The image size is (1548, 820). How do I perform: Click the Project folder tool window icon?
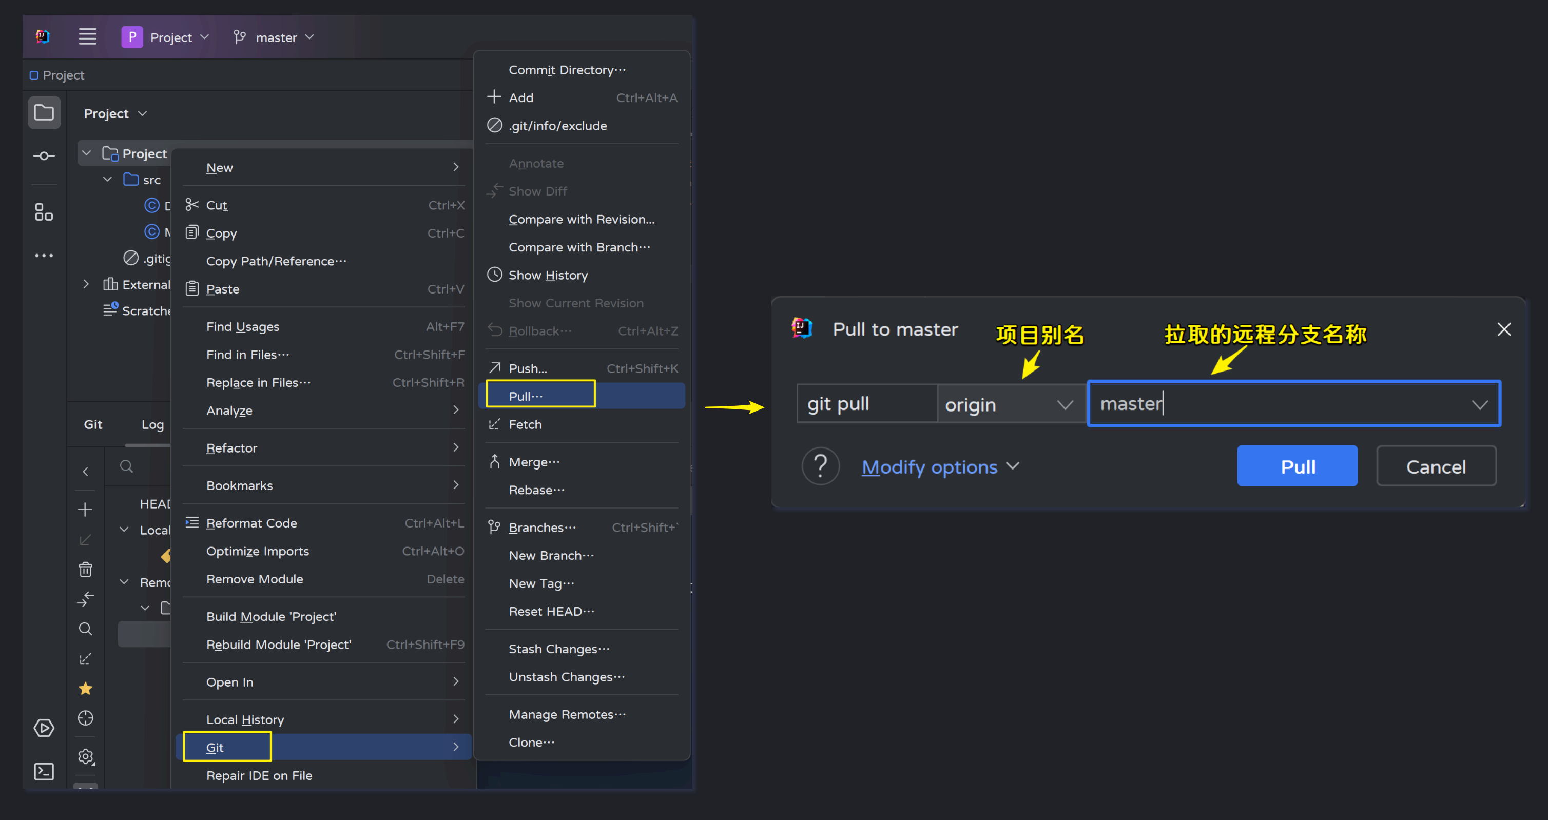click(44, 112)
